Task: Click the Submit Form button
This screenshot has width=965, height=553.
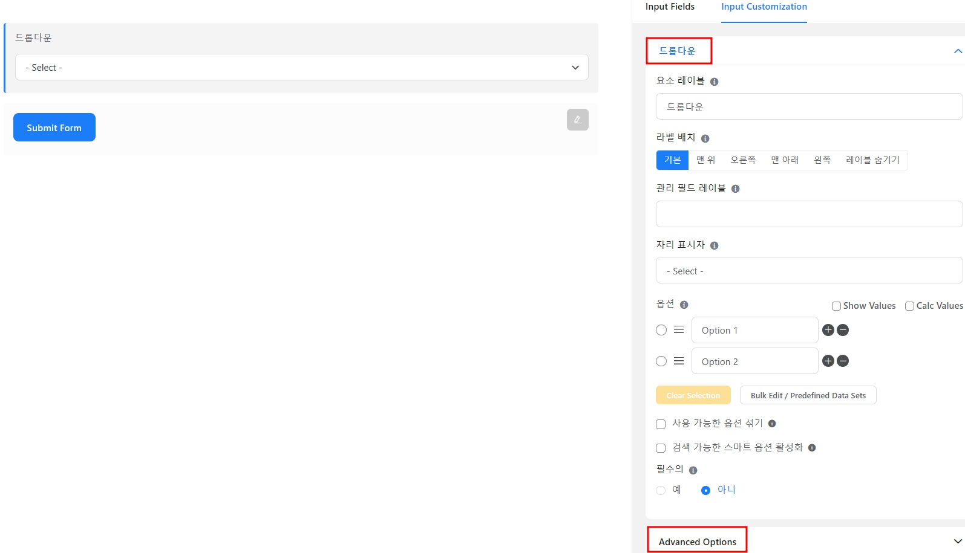Action: point(54,127)
